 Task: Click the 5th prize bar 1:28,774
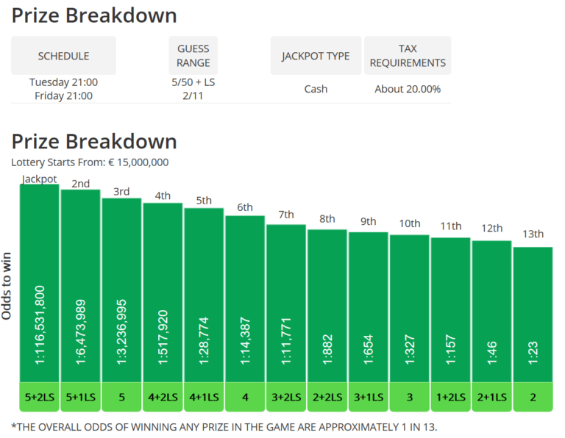pos(204,295)
